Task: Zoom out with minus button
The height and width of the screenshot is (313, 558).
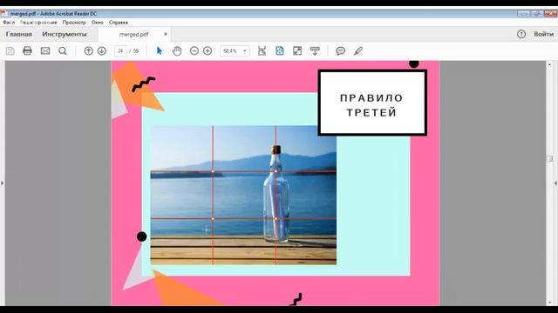Action: [x=194, y=51]
